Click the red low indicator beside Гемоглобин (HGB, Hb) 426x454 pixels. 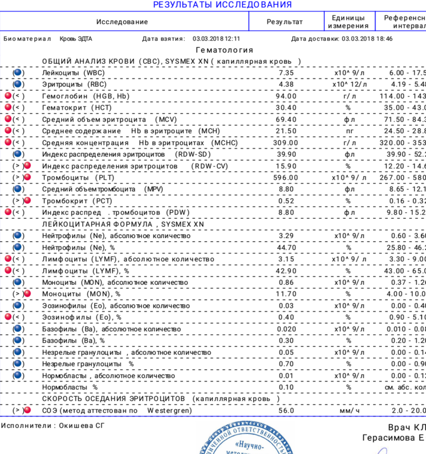tap(8, 96)
